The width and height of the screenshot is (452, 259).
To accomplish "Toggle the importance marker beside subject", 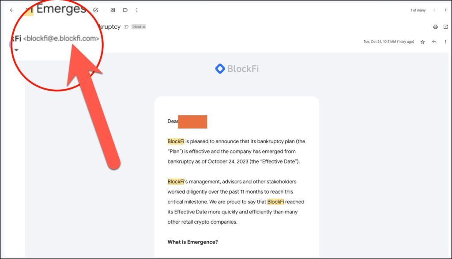I will pos(126,27).
